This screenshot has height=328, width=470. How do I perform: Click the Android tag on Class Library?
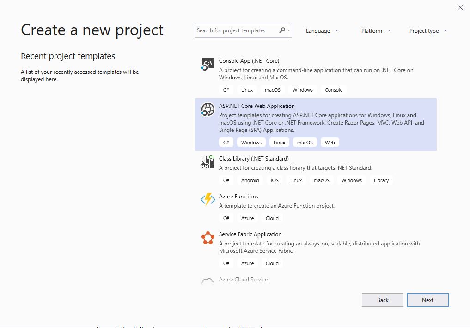[250, 180]
